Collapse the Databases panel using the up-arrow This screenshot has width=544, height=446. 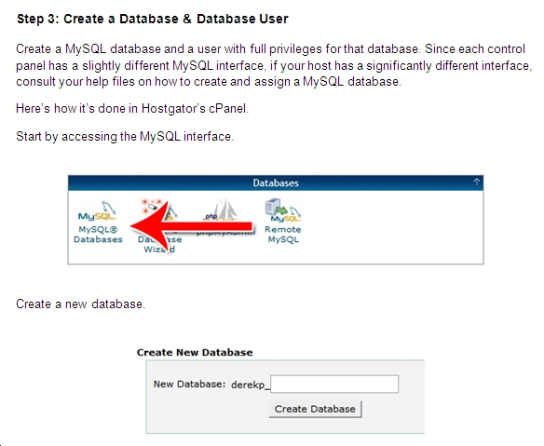click(476, 182)
